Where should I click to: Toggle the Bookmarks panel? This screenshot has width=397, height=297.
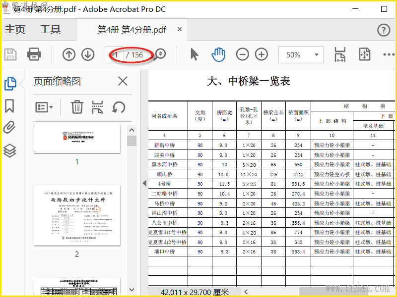[x=9, y=106]
